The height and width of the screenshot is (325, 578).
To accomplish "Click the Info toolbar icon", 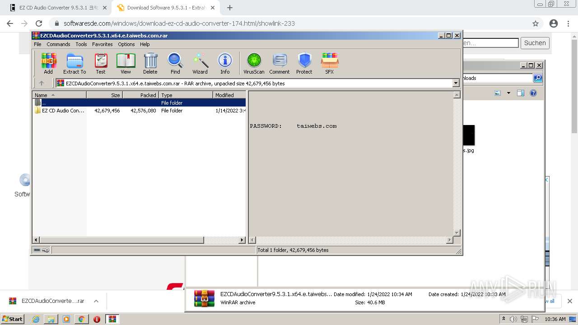I will click(225, 63).
